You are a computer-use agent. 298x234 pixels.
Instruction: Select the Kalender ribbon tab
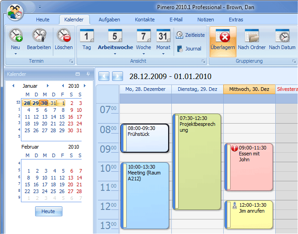74,20
